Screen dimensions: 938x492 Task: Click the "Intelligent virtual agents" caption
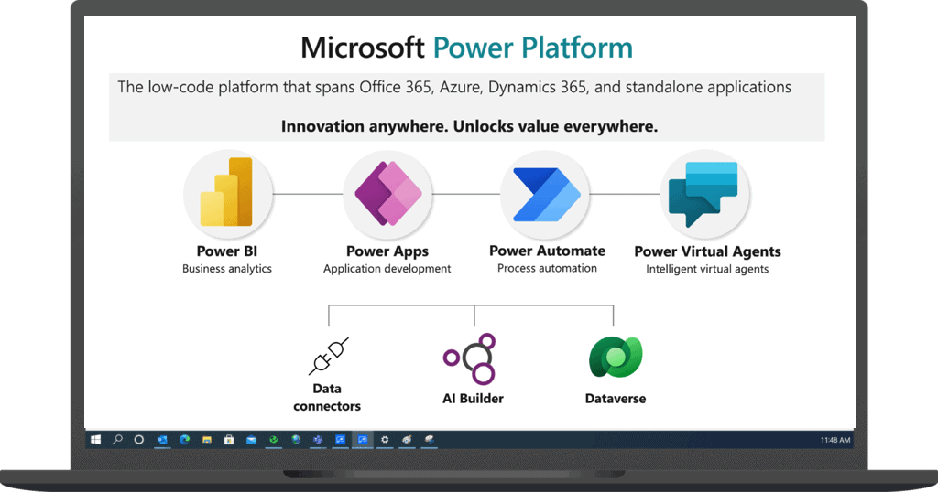point(707,269)
